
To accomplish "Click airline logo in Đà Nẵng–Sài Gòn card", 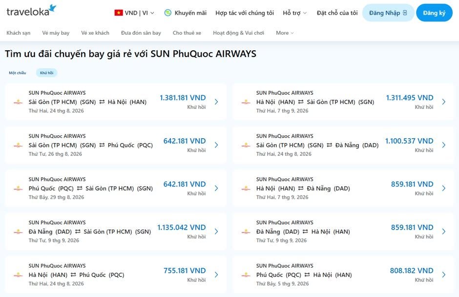I will [18, 232].
